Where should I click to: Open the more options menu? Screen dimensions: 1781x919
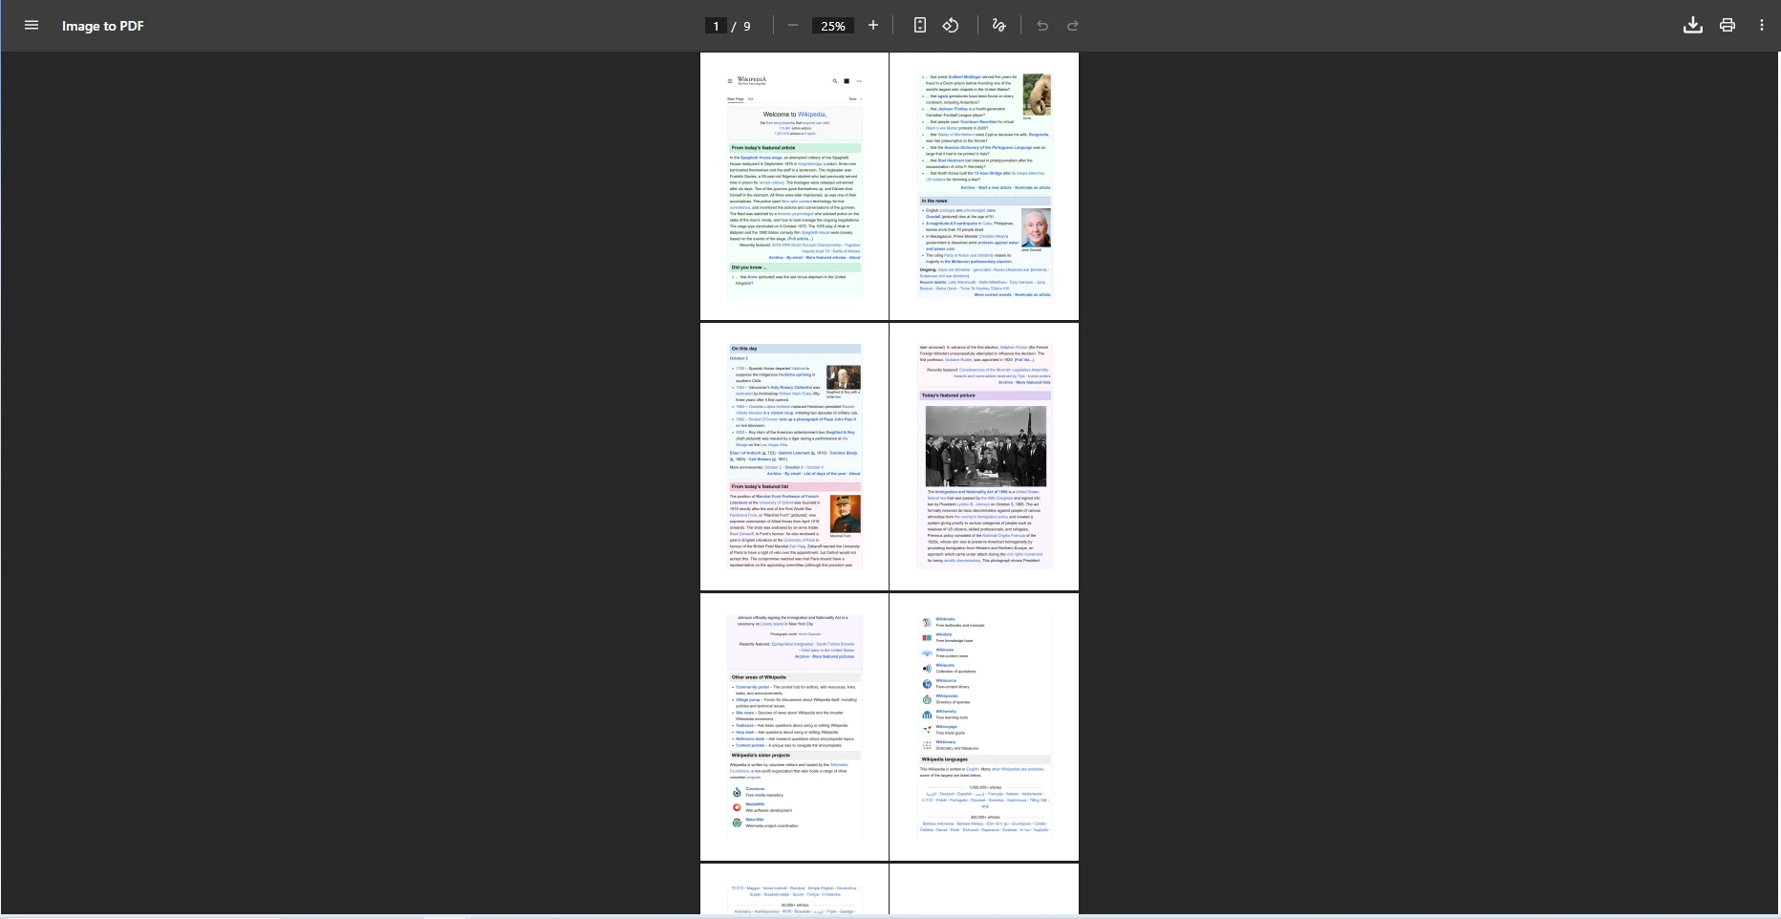(1761, 26)
